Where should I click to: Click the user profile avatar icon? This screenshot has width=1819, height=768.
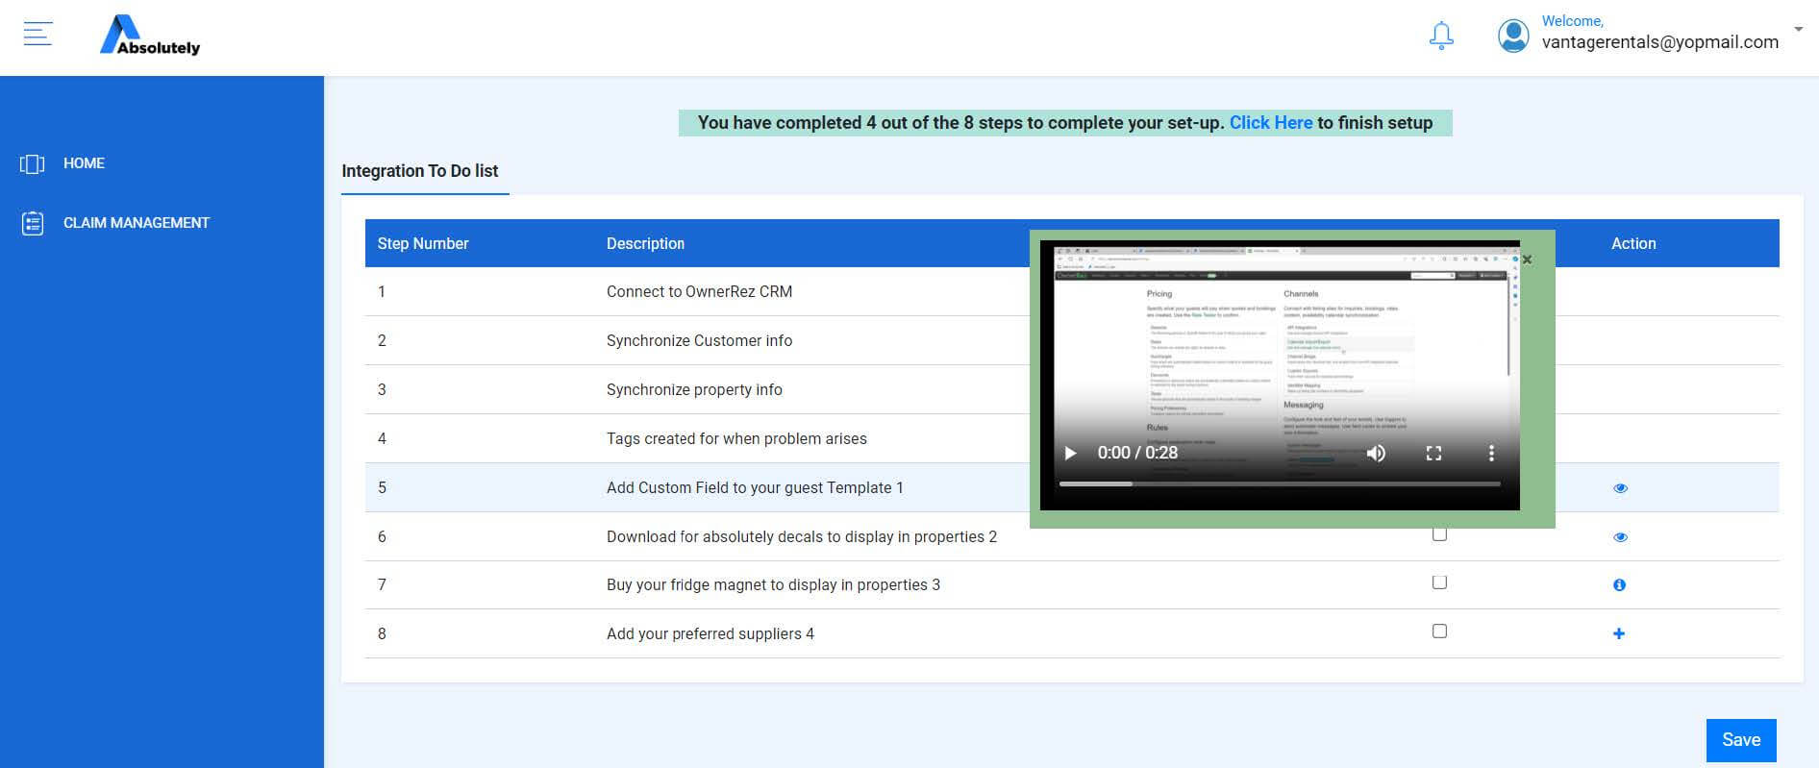(x=1512, y=37)
